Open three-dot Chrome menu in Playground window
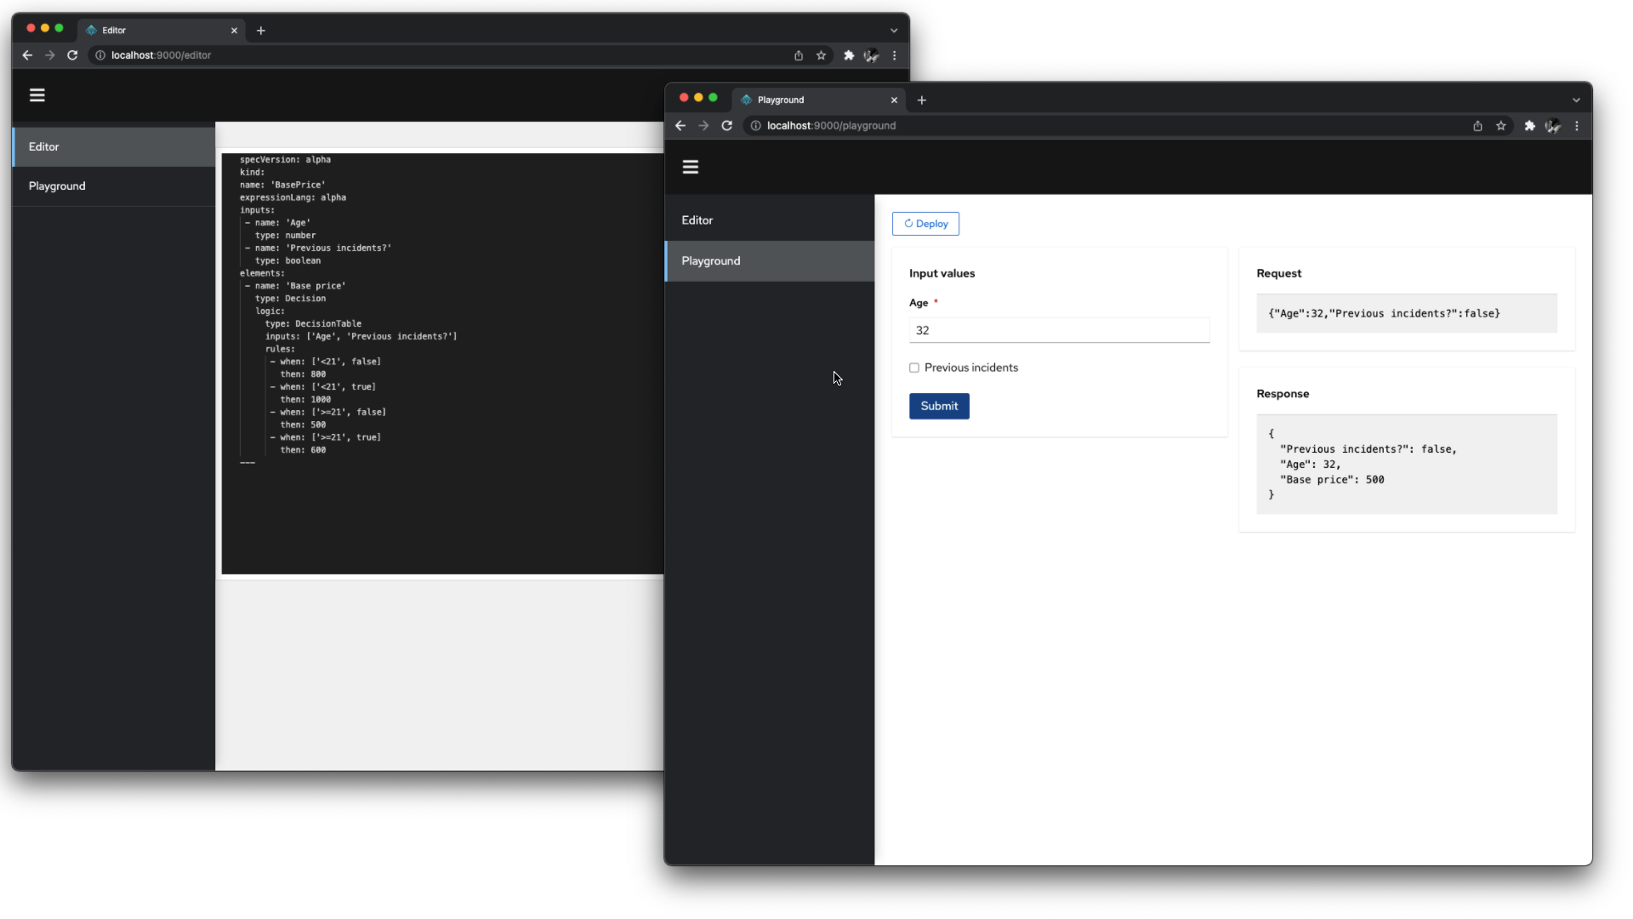This screenshot has width=1633, height=919. [x=1577, y=126]
